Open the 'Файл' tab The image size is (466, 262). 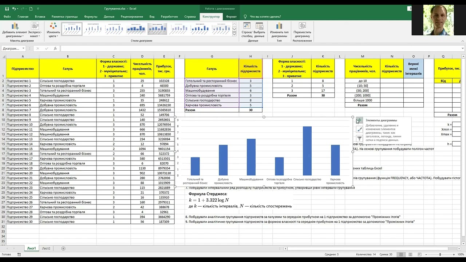point(7,16)
